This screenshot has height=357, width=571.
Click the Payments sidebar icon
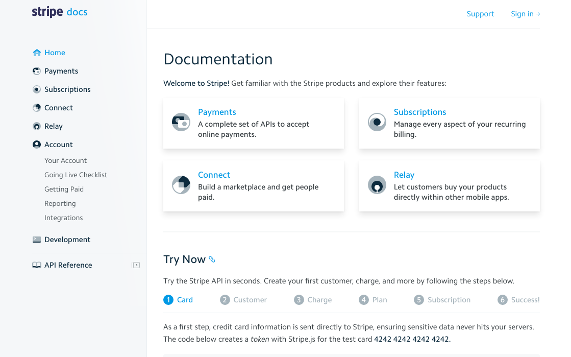point(37,71)
